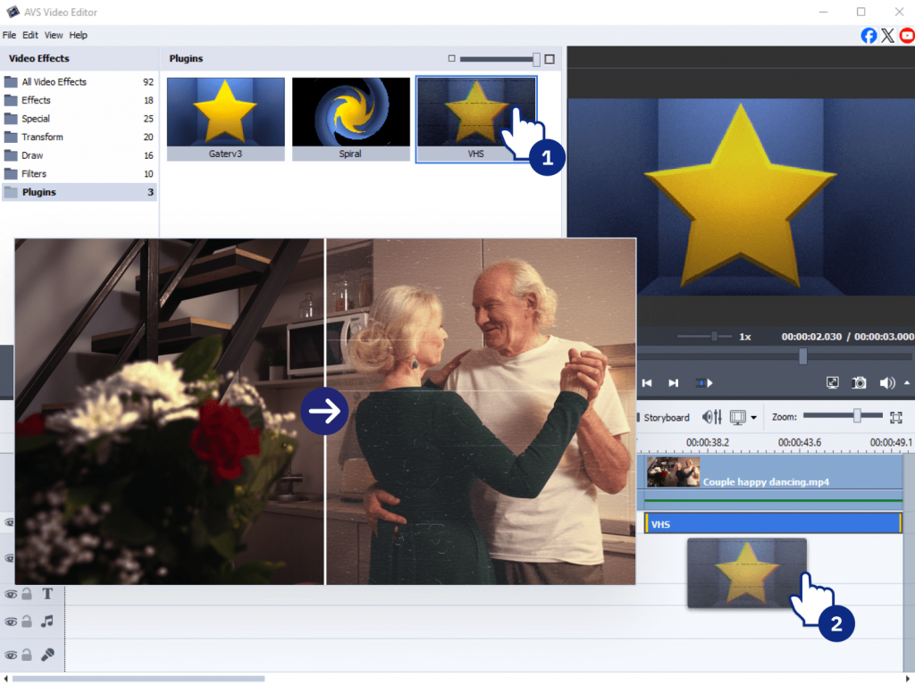Open the YouTube icon in header

(x=907, y=35)
